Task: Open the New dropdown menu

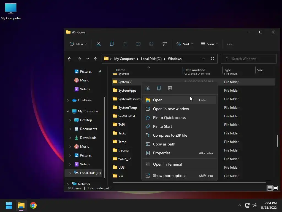Action: (78, 44)
